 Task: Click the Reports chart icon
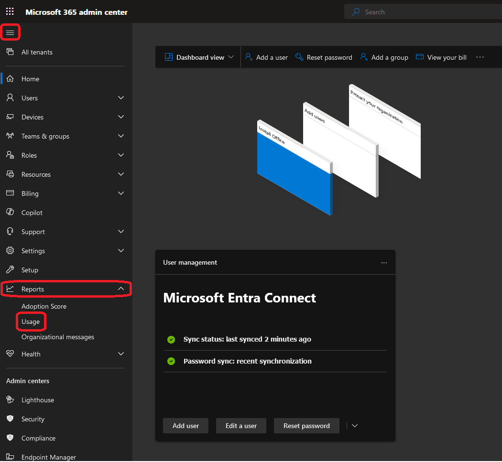click(x=10, y=289)
